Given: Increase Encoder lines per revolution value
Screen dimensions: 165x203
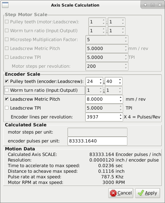Looking at the screenshot, I should tap(120, 115).
